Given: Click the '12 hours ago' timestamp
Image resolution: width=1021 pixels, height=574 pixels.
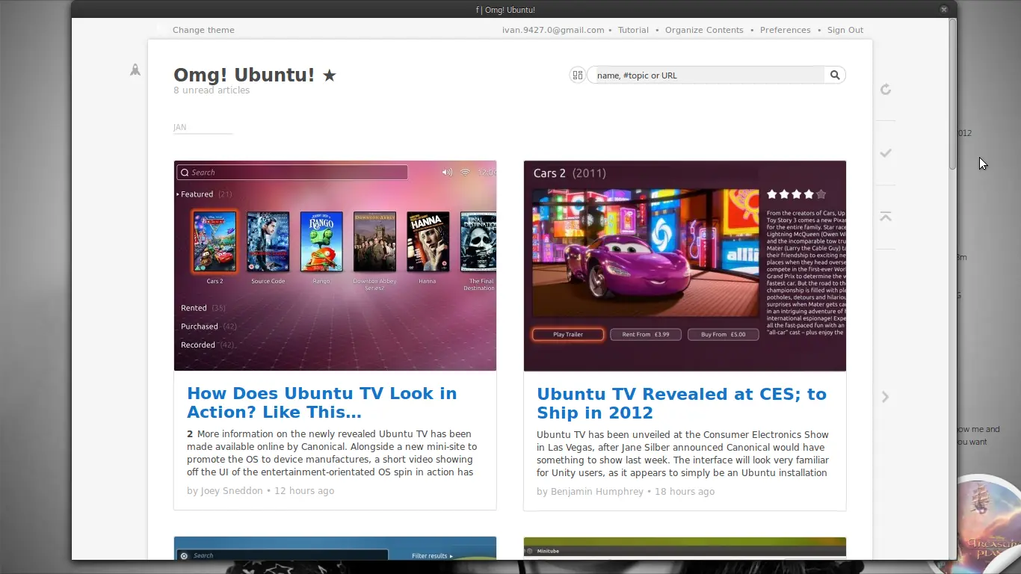Looking at the screenshot, I should point(304,491).
